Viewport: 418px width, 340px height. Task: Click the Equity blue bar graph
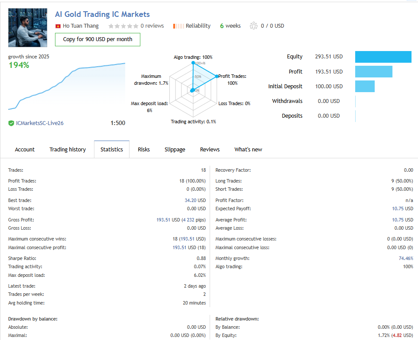click(383, 57)
